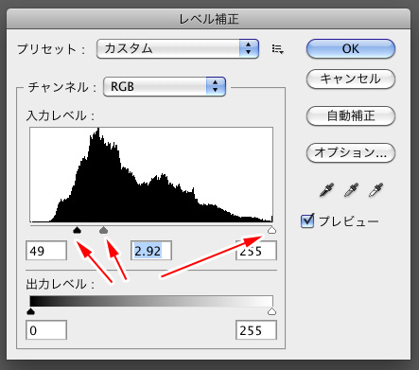The height and width of the screenshot is (370, 419).
Task: Open the プリセット カスタム dropdown
Action: point(178,49)
